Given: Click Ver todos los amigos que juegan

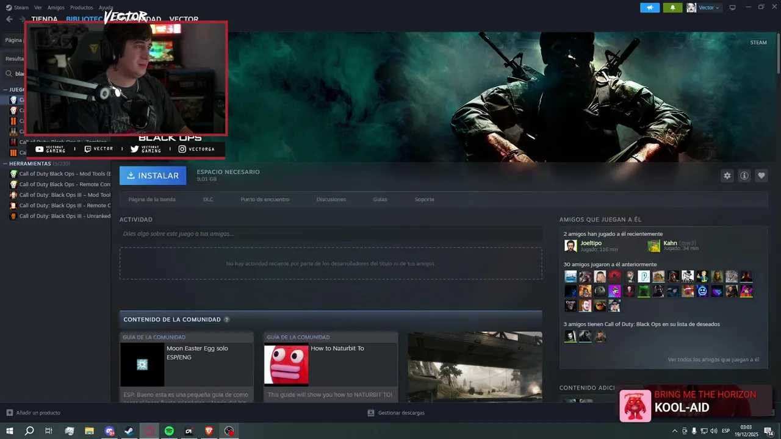Looking at the screenshot, I should coord(713,360).
